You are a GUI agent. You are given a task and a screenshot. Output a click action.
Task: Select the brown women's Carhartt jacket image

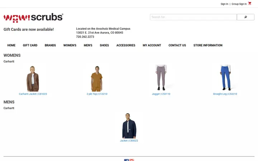(x=33, y=78)
